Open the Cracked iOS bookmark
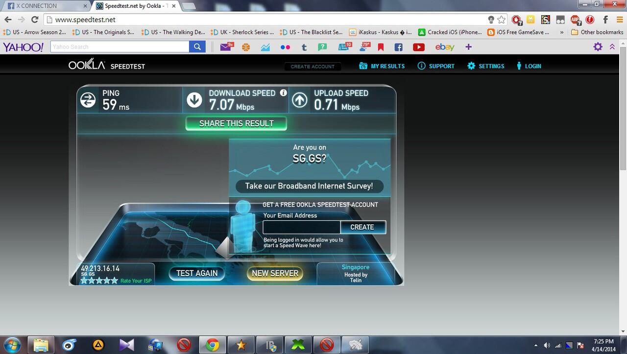Screen dimensions: 627x354 [x=450, y=32]
